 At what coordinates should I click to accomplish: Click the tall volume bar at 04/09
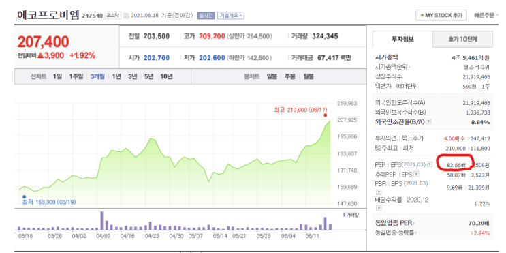101,221
